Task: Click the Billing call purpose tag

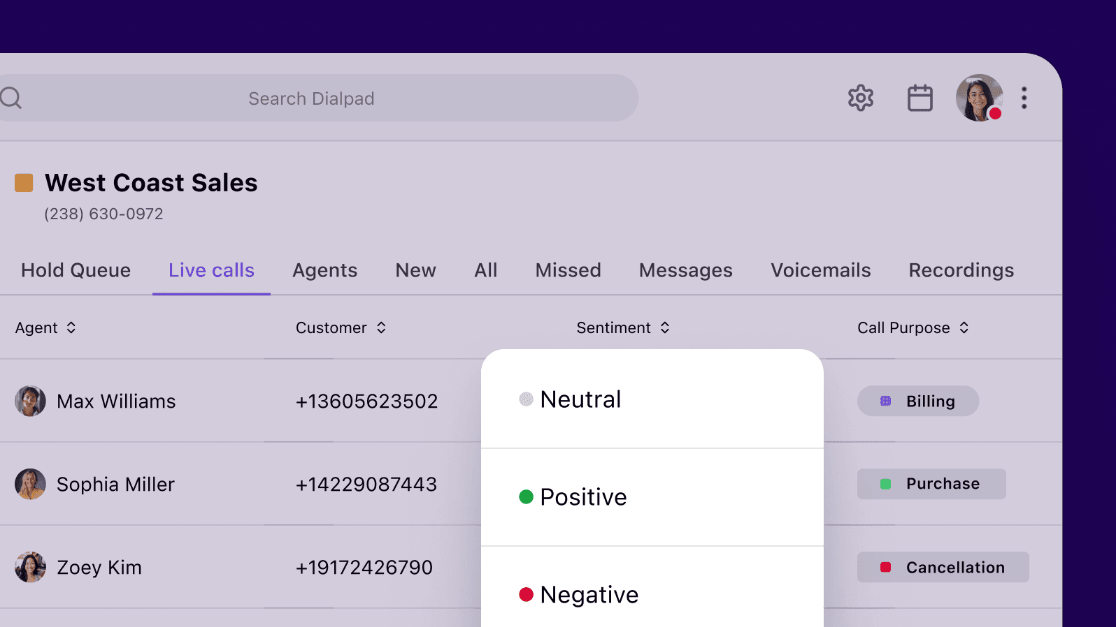Action: point(918,401)
